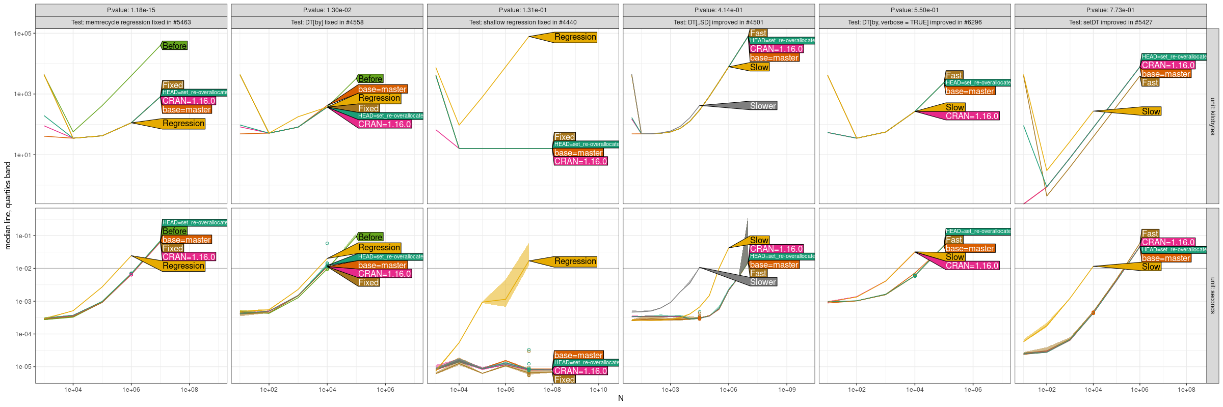Click 'HEAD=set_re-overallocate' label in setDT kilobytes plot

1174,56
